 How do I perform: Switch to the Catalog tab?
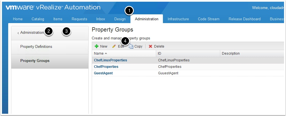[x=38, y=19]
